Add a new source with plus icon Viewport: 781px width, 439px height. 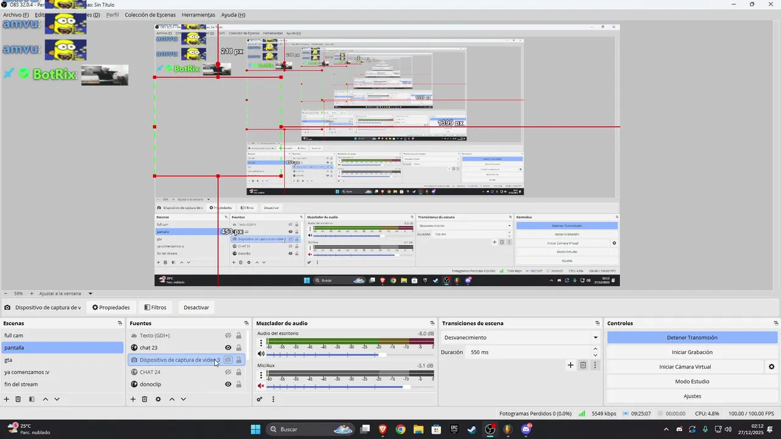[x=133, y=399]
